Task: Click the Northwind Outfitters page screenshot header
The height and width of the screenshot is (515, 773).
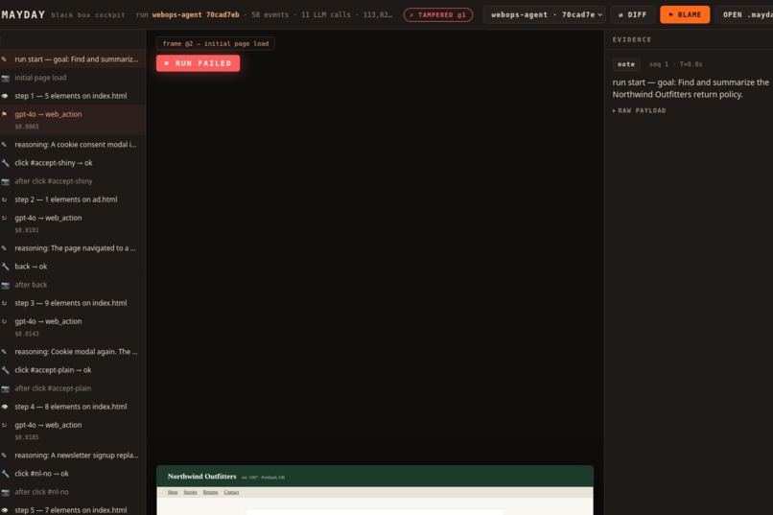Action: [375, 477]
